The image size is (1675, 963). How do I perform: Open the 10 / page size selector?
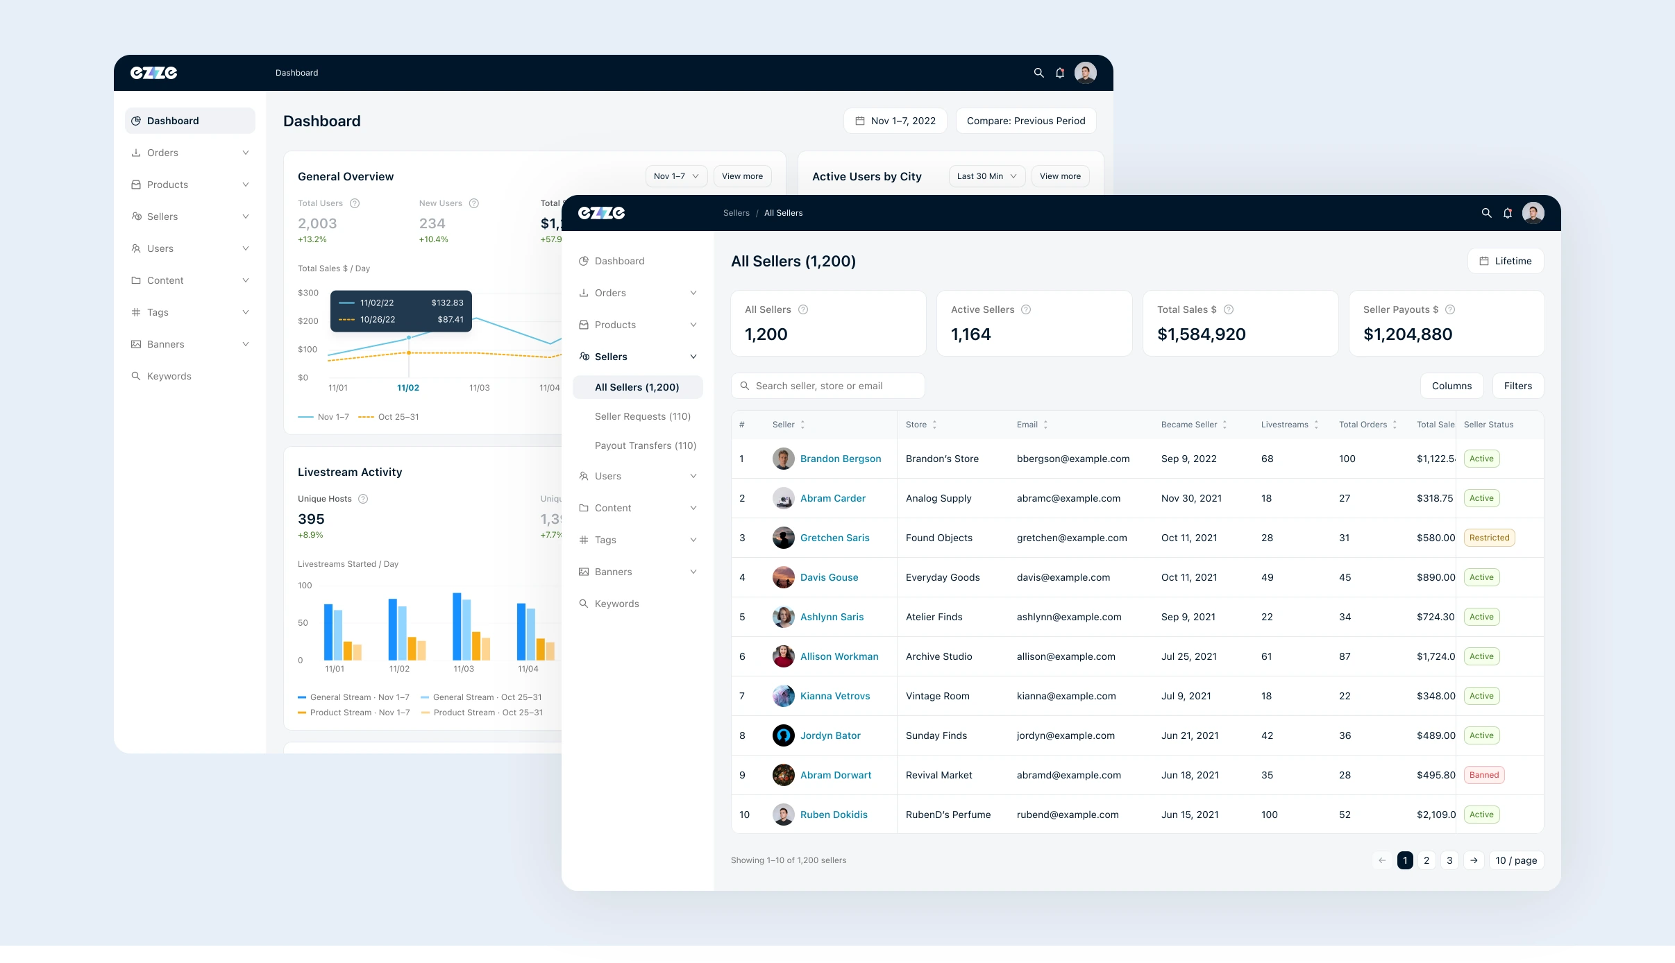pos(1516,860)
